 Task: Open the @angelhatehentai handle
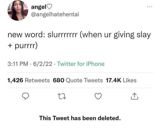tap(55, 14)
